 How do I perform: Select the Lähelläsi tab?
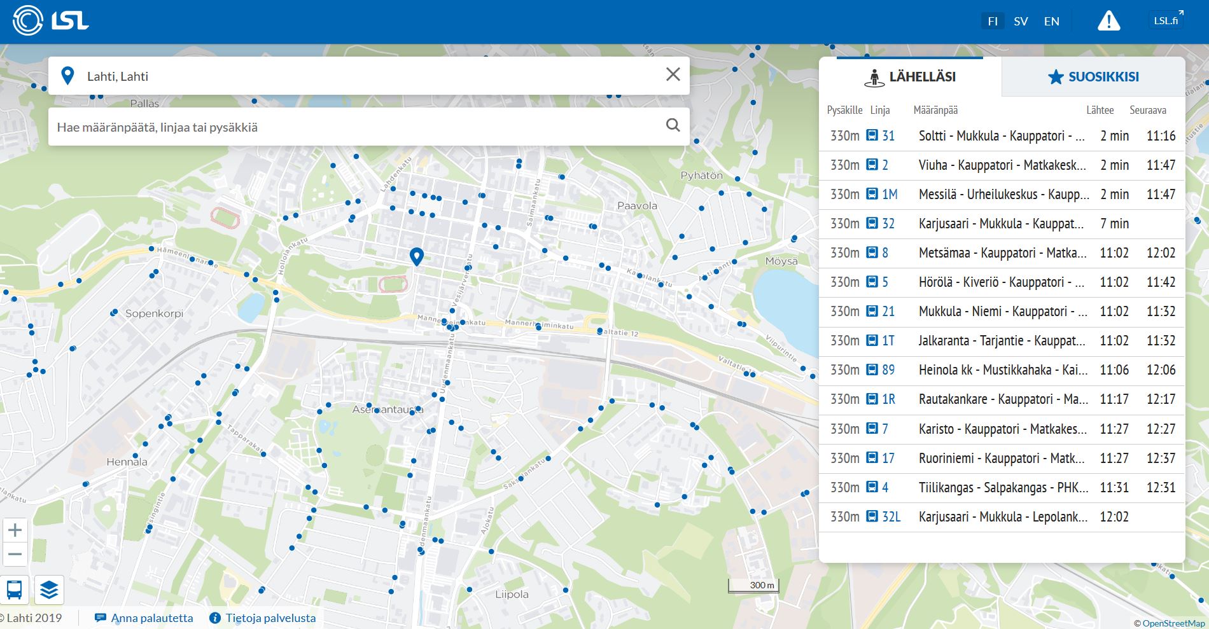point(910,77)
